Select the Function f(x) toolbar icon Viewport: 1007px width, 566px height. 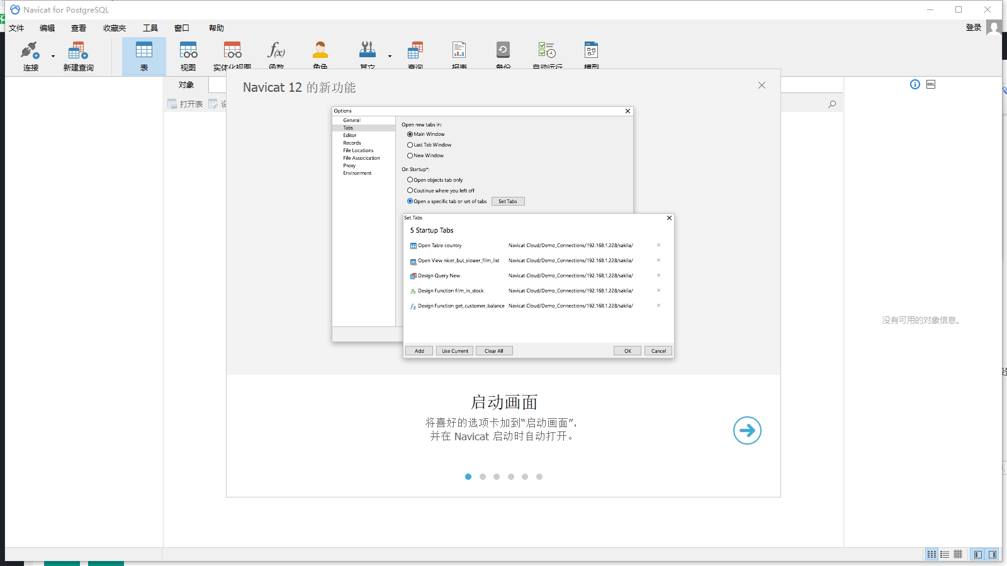click(276, 54)
